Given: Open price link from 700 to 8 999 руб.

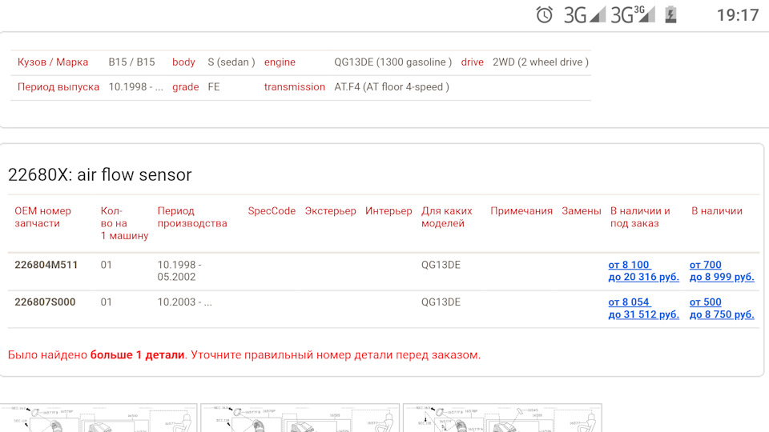Looking at the screenshot, I should tap(722, 271).
